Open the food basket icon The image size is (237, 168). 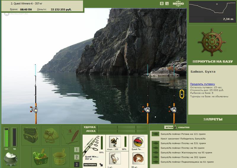41,157
